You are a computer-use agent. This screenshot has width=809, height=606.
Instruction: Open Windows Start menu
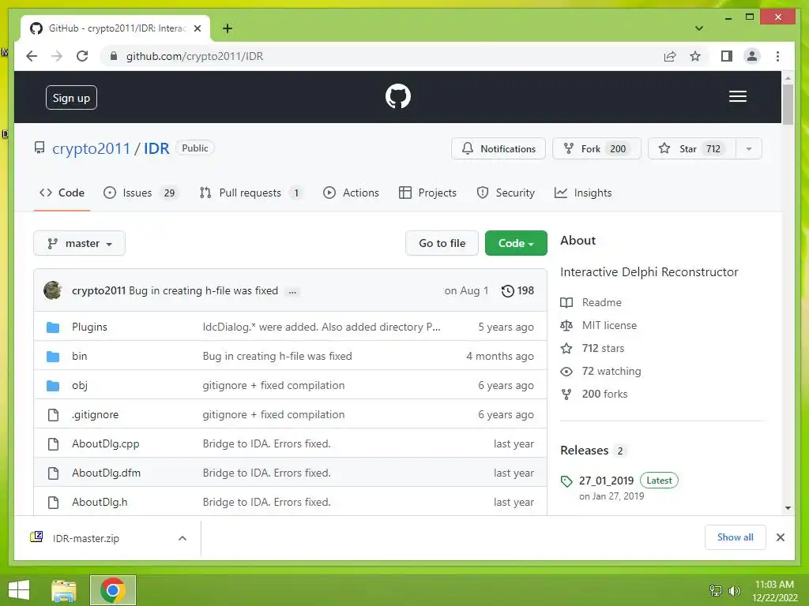click(19, 590)
